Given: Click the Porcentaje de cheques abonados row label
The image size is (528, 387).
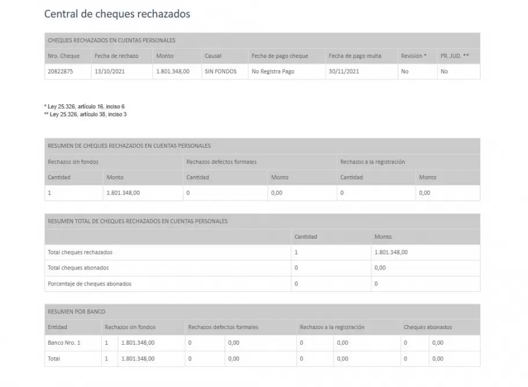Looking at the screenshot, I should [x=89, y=284].
